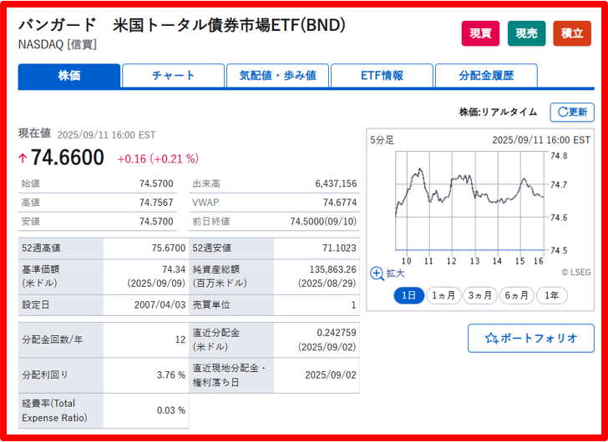Viewport: 608px width, 442px height.
Task: Select the 1日 chart period
Action: click(408, 296)
